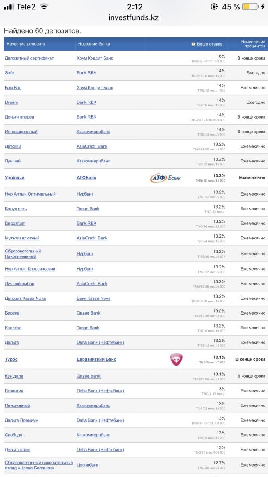Click the Цеснабанк bank link
Screen dimensions: 268x477
pyautogui.click(x=88, y=465)
